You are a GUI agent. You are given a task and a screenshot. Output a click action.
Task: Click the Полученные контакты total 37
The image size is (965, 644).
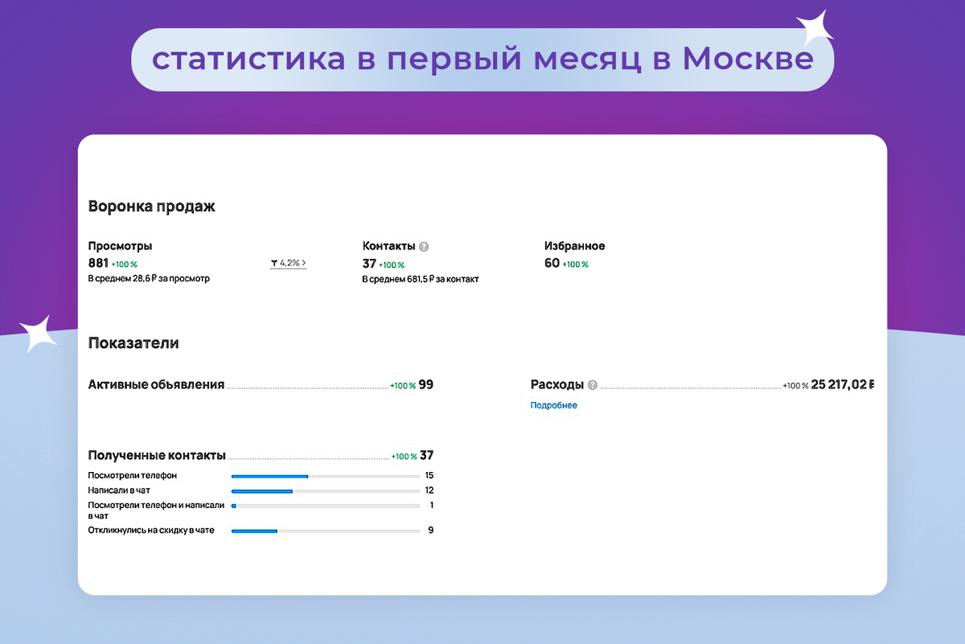pos(426,456)
